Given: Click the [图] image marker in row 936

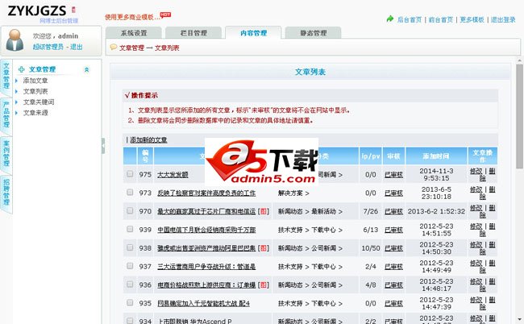Looking at the screenshot, I should pos(264,285).
